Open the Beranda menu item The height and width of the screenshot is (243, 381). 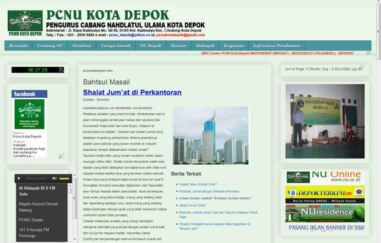[x=18, y=46]
